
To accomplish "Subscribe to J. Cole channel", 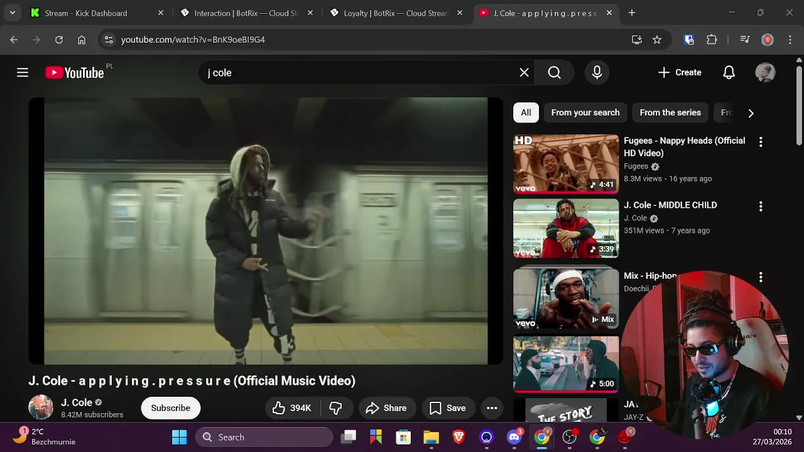I will point(171,408).
